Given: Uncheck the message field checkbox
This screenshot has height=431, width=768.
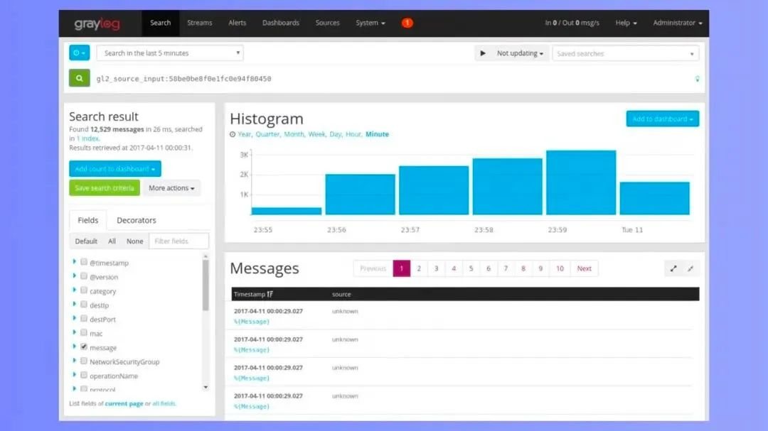Looking at the screenshot, I should (x=84, y=347).
